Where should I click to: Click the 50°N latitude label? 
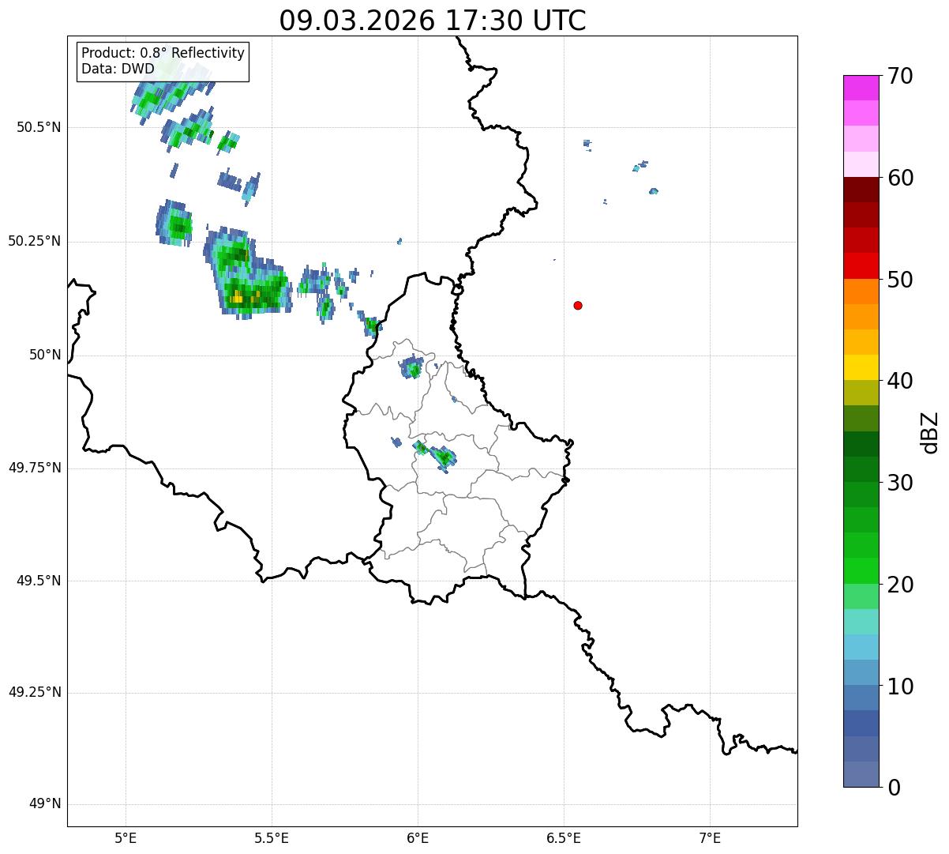point(45,355)
